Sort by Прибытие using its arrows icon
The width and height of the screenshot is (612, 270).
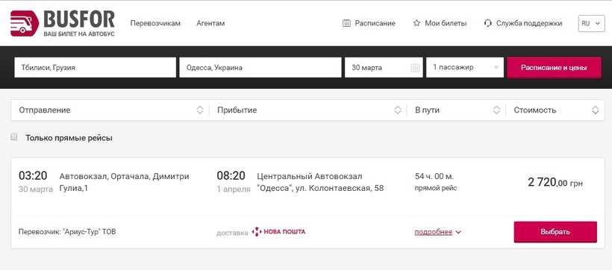coord(398,110)
